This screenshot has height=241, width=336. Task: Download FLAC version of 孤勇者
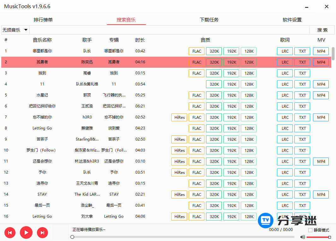click(x=196, y=62)
